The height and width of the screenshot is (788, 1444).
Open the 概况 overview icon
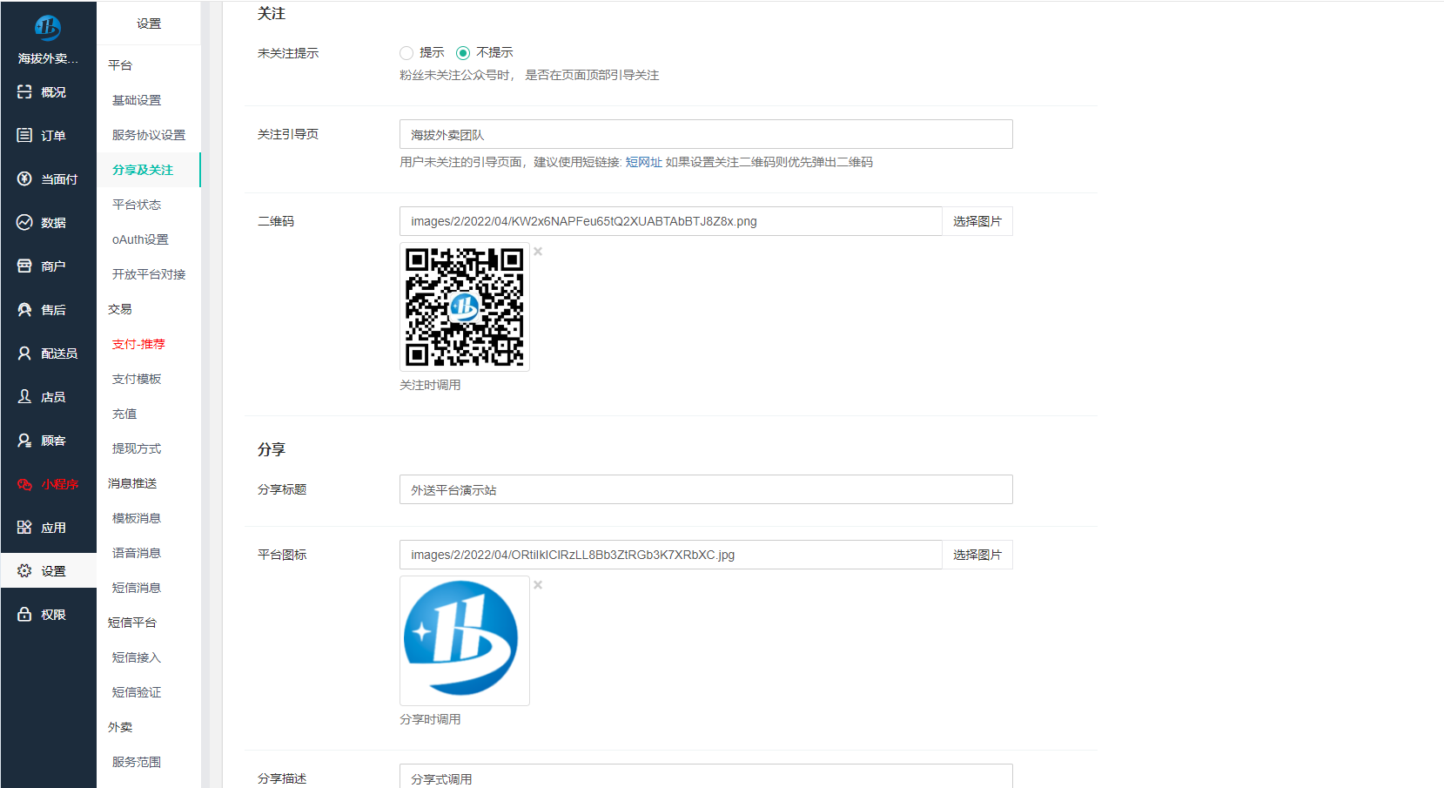tap(24, 91)
